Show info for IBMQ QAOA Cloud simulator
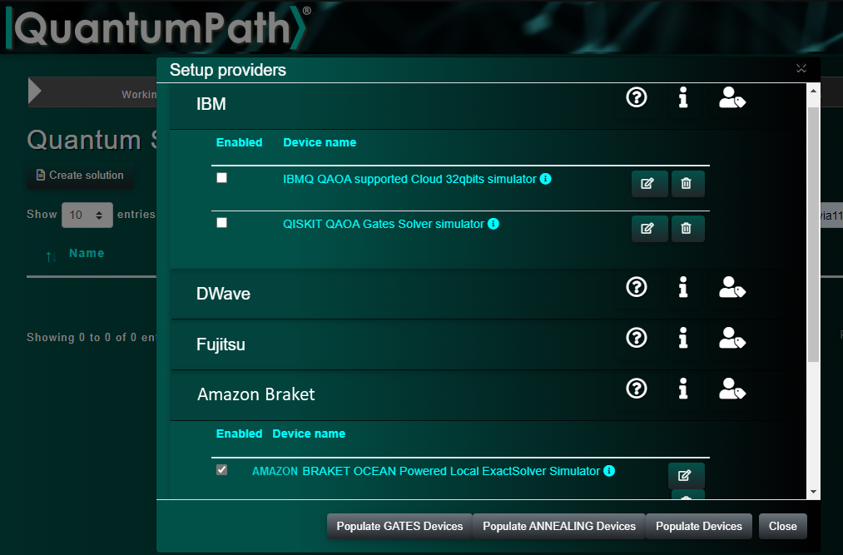This screenshot has width=843, height=555. (x=545, y=179)
